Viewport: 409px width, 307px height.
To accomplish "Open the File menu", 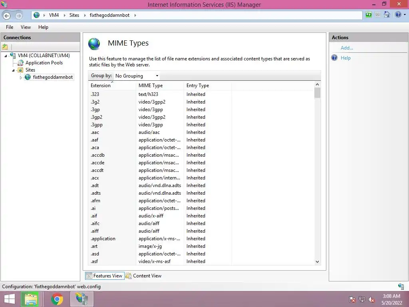I will [10, 27].
